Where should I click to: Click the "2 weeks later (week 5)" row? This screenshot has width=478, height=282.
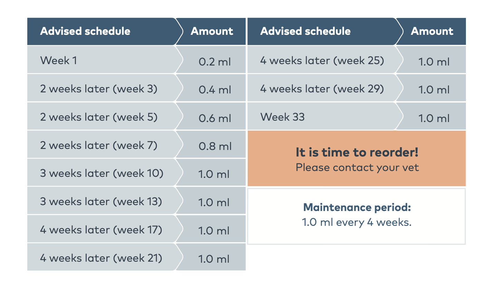click(x=98, y=117)
